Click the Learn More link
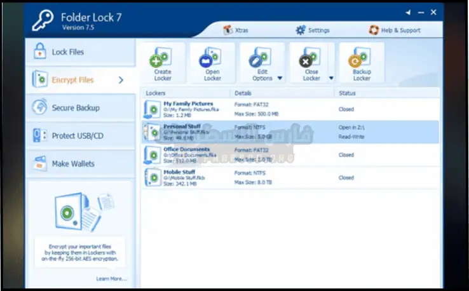The height and width of the screenshot is (291, 469). point(111,278)
